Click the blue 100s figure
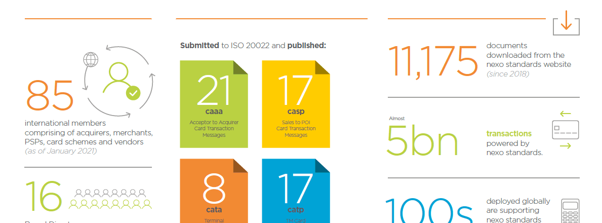 [429, 211]
